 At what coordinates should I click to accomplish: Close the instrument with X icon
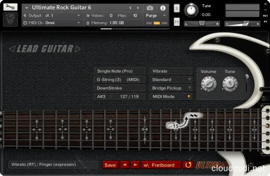[x=265, y=4]
